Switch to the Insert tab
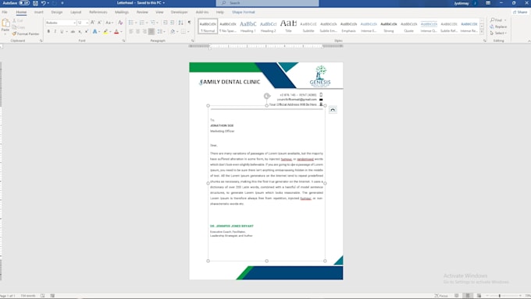Viewport: 531px width, 299px height. coord(38,12)
